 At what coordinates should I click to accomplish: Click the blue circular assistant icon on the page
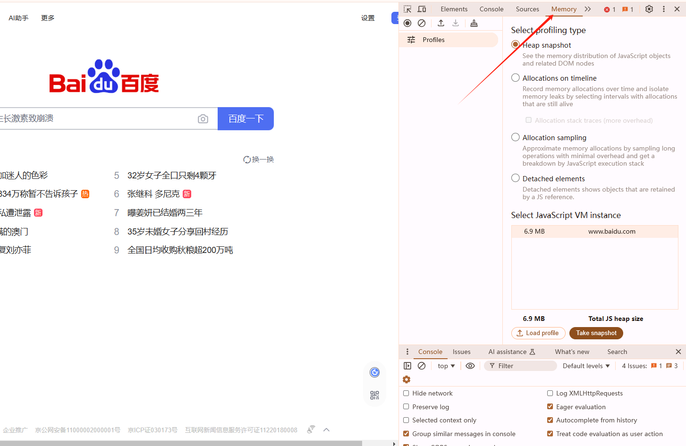tap(374, 372)
